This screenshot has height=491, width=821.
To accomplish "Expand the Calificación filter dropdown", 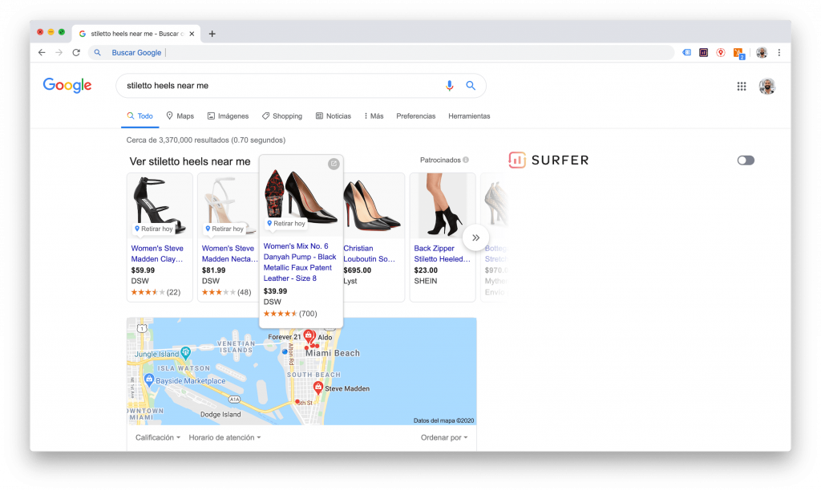I will [158, 437].
